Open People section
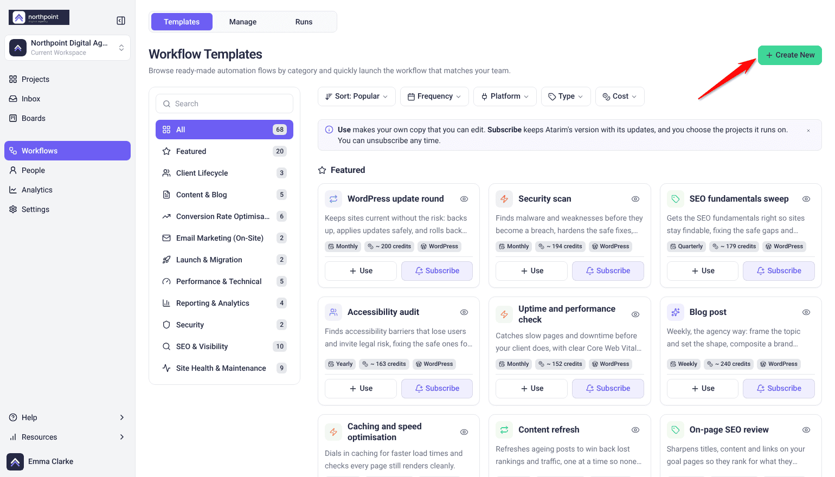The height and width of the screenshot is (477, 835). coord(67,170)
